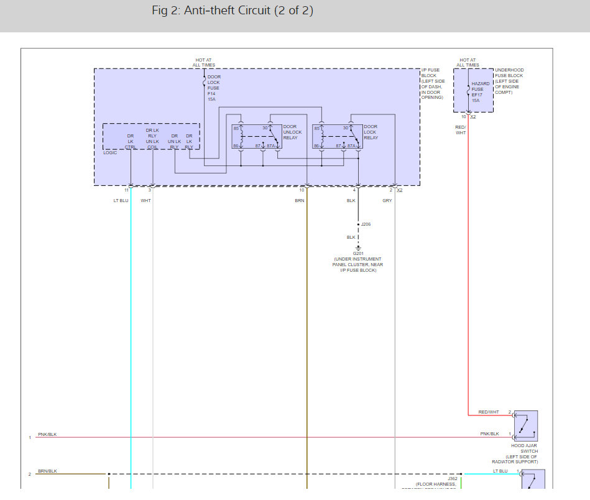Image resolution: width=590 pixels, height=500 pixels.
Task: Click the left 'PNK/BLK' wire label
Action: click(x=47, y=434)
